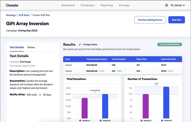The image size is (191, 122).
Task: Expand the Hi, James user dropdown
Action: (x=178, y=5)
